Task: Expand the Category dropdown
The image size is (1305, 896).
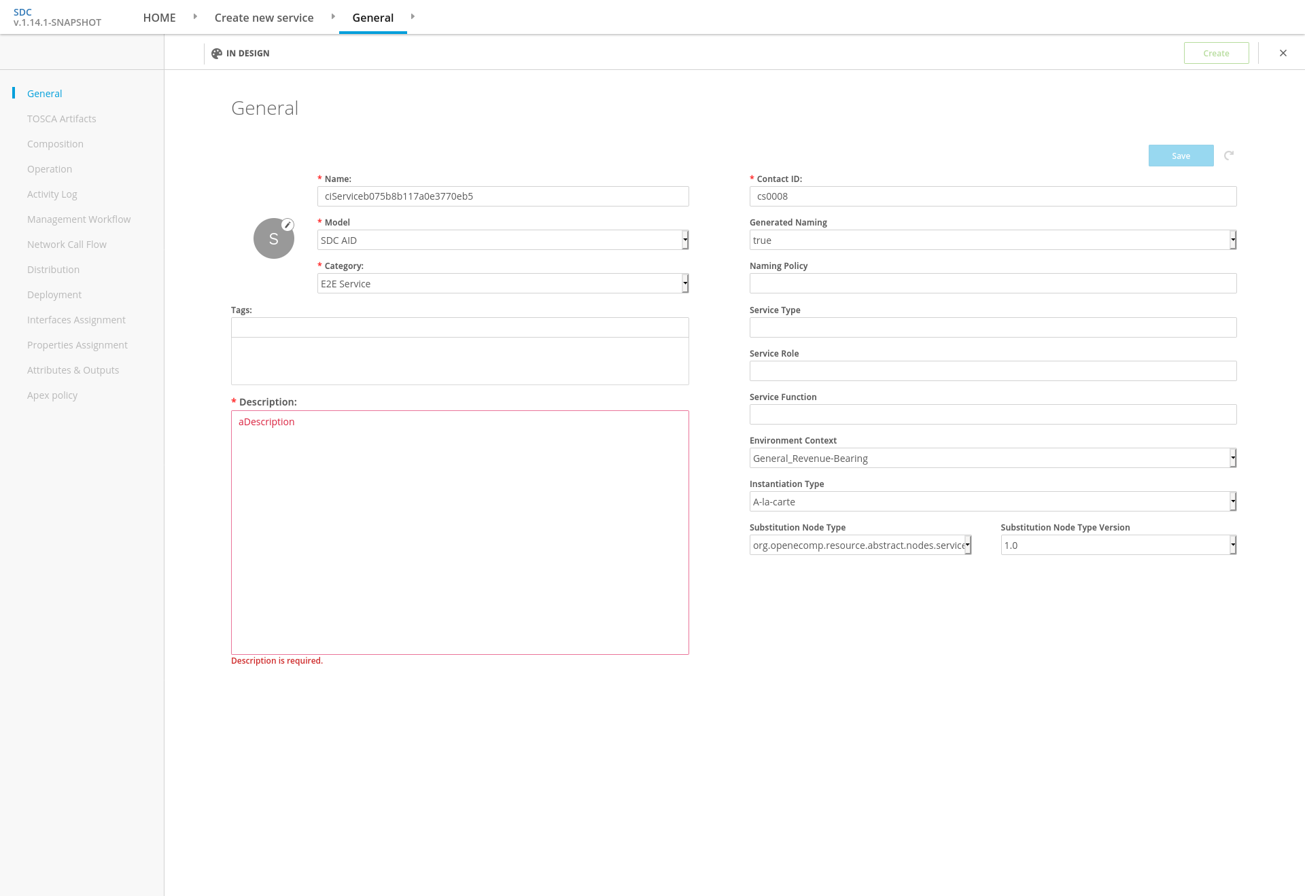Action: click(x=503, y=283)
